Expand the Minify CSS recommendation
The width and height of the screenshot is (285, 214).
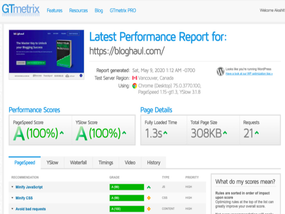(x=12, y=198)
